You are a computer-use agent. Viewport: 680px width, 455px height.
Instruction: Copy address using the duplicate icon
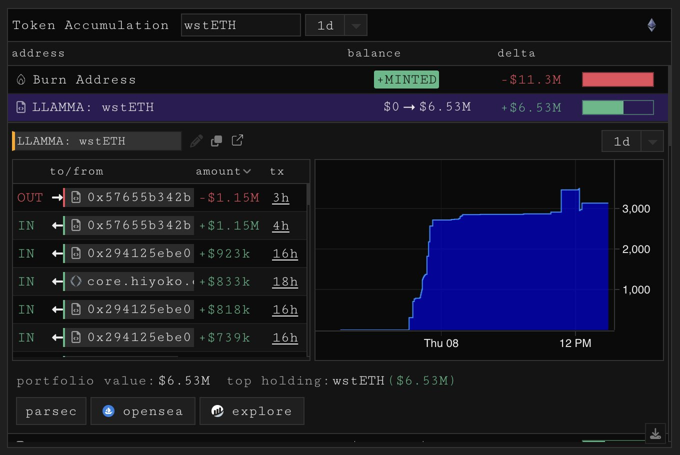[216, 141]
